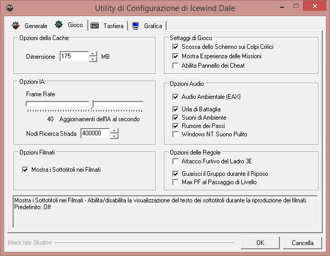Click the monitor icon on Grafica tab
This screenshot has height=256, width=330.
click(x=135, y=25)
